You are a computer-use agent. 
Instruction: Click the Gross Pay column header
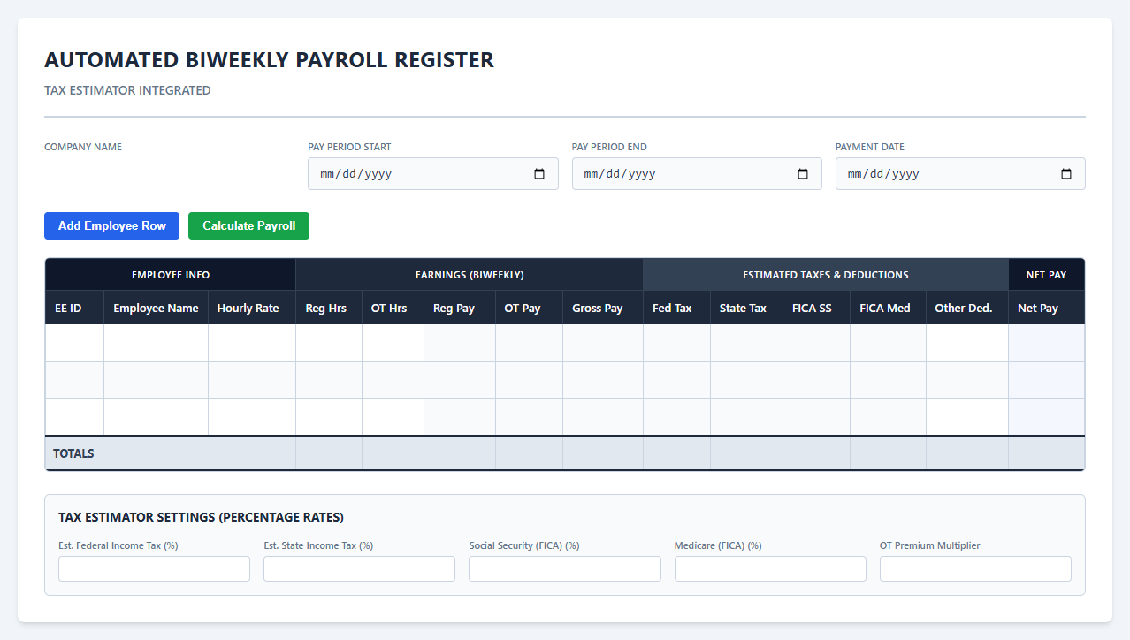point(603,308)
